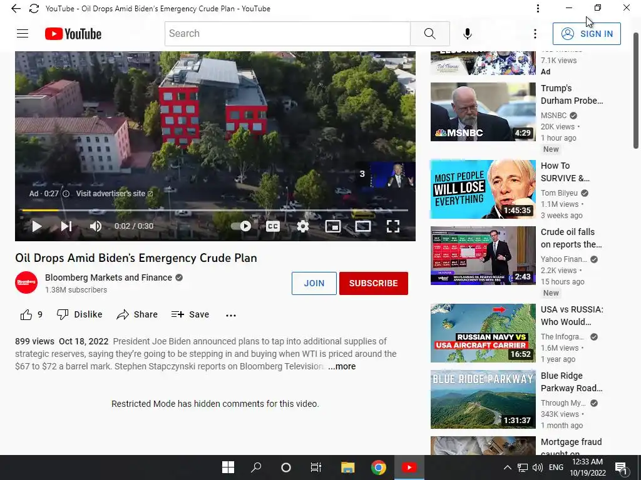Open Task View on taskbar
Viewport: 641px width, 480px height.
(315, 467)
